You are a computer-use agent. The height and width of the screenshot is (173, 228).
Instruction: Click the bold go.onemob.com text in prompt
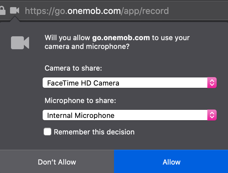(x=121, y=38)
